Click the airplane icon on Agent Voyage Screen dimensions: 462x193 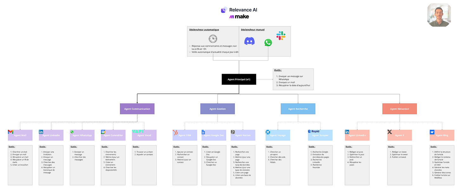[x=268, y=132]
